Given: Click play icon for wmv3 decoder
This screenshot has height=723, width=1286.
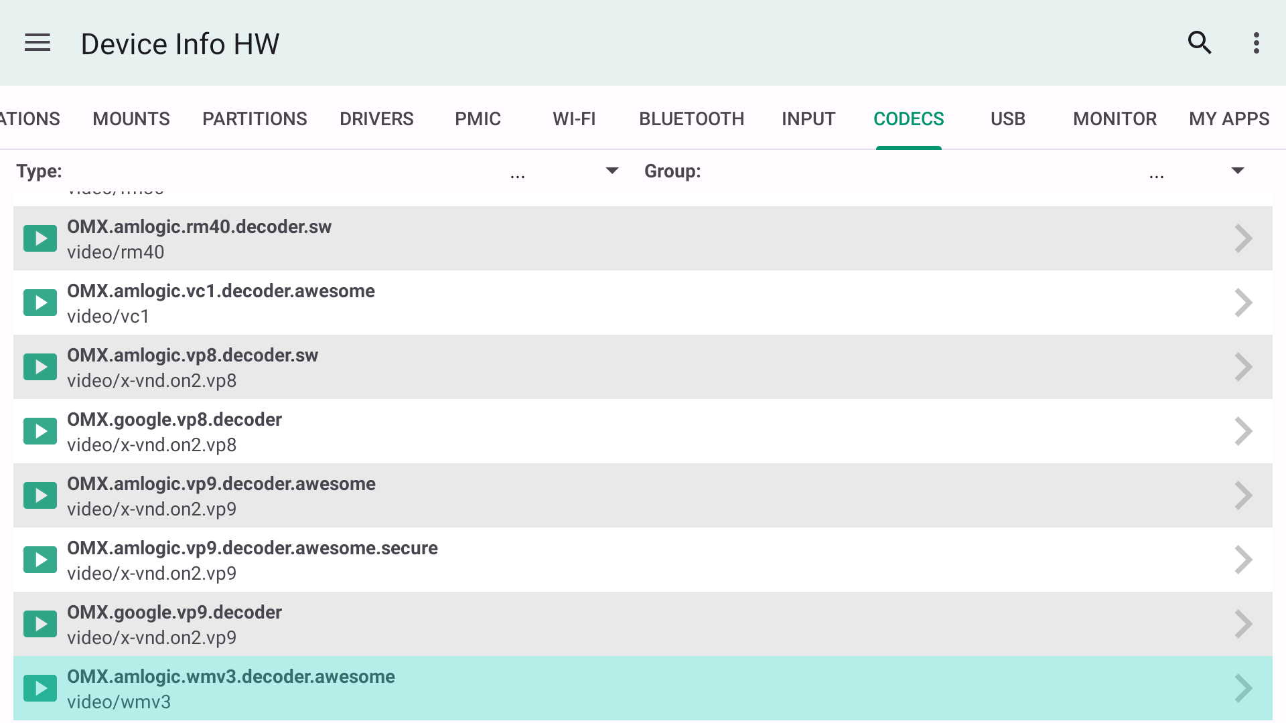Looking at the screenshot, I should click(40, 688).
